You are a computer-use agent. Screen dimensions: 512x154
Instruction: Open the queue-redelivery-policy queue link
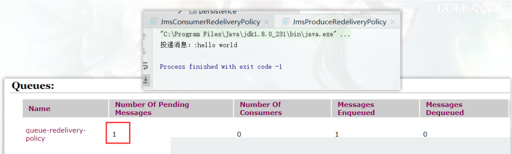coord(56,134)
